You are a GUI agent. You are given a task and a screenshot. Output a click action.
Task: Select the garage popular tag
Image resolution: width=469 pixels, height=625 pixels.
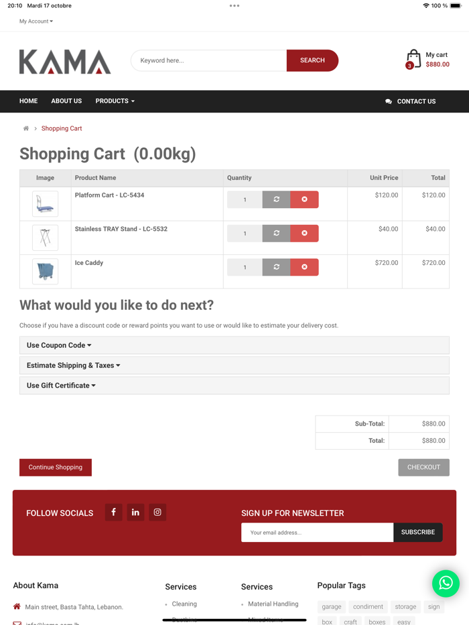331,607
